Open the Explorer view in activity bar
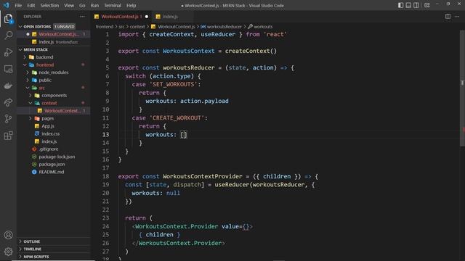This screenshot has height=261, width=465. pos(8,19)
